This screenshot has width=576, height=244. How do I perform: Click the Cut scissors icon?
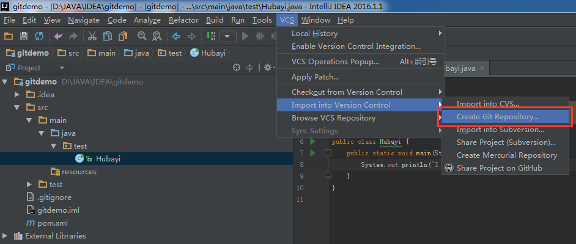(x=92, y=36)
